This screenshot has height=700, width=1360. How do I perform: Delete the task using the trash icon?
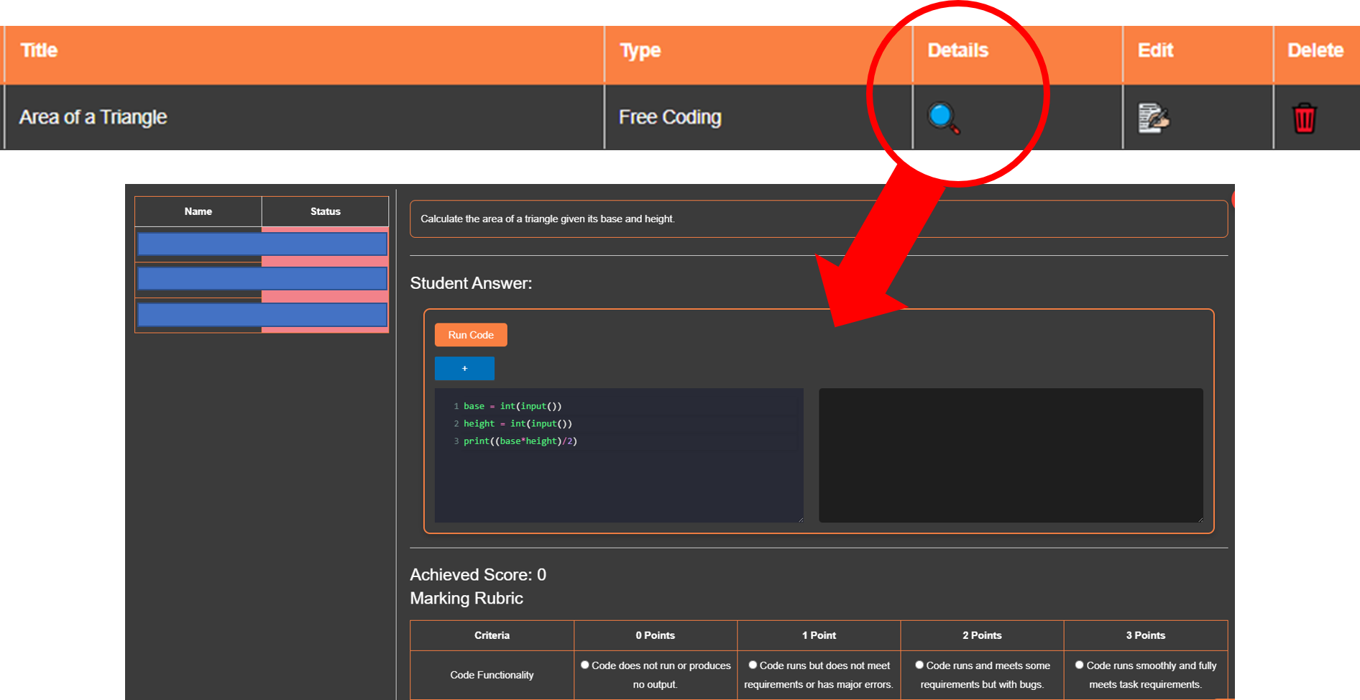[1304, 119]
